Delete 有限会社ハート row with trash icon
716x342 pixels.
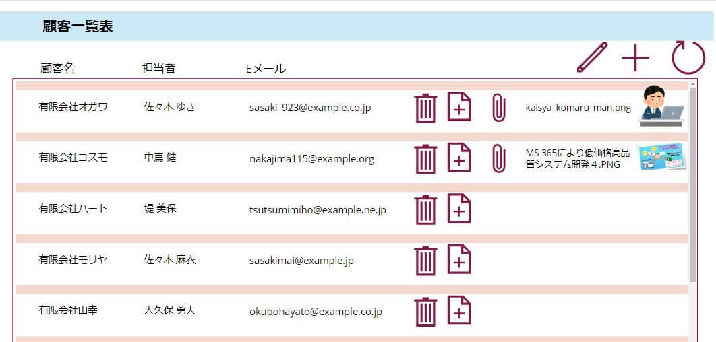[x=425, y=210]
